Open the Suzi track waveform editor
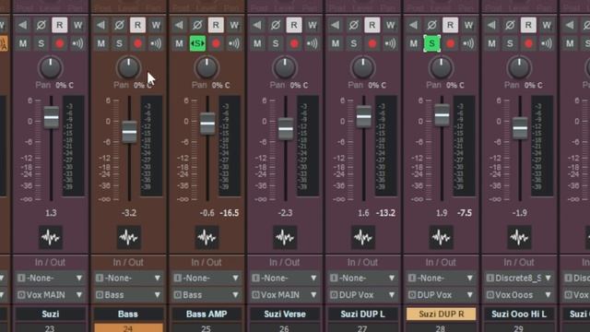Viewport: 590px width, 332px height. 51,238
